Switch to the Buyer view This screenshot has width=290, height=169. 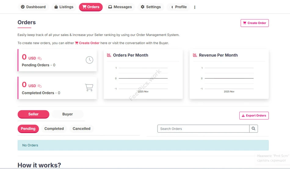click(x=67, y=114)
